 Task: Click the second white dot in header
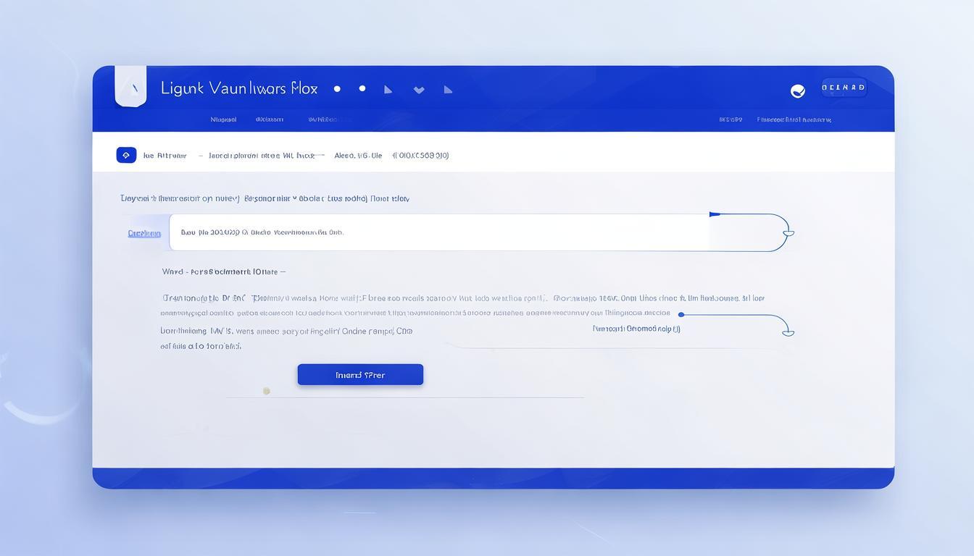(362, 89)
